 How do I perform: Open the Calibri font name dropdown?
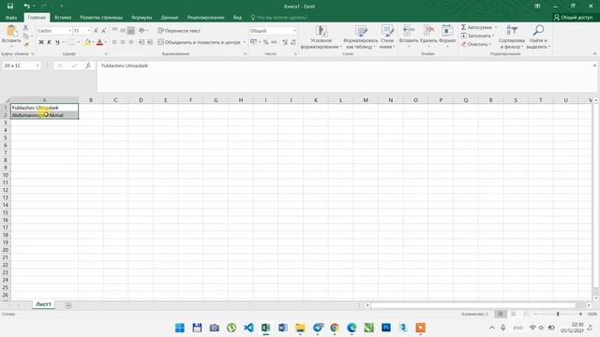click(x=70, y=31)
